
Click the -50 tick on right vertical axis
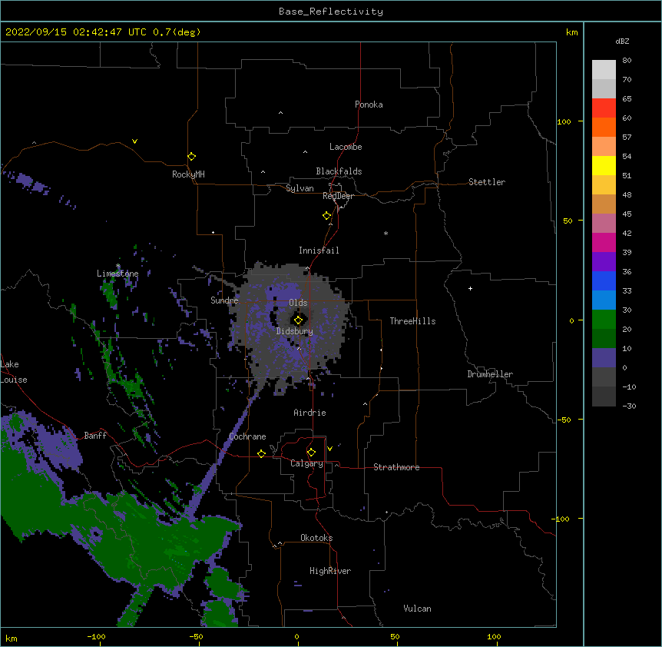564,420
